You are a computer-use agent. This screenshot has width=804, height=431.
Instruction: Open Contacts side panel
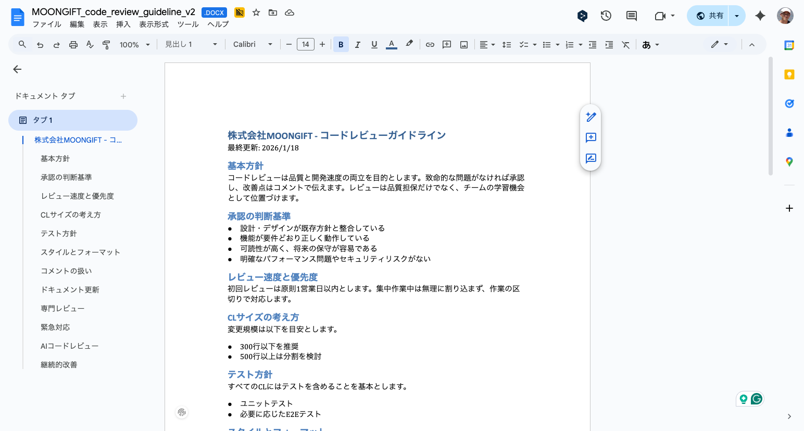(x=789, y=133)
